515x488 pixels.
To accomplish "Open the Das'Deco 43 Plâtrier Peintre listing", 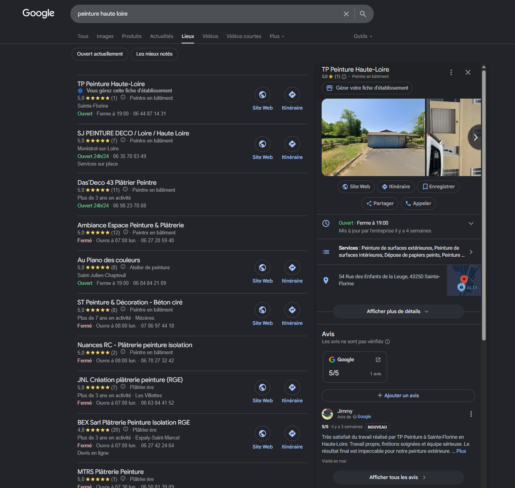I will pyautogui.click(x=117, y=183).
